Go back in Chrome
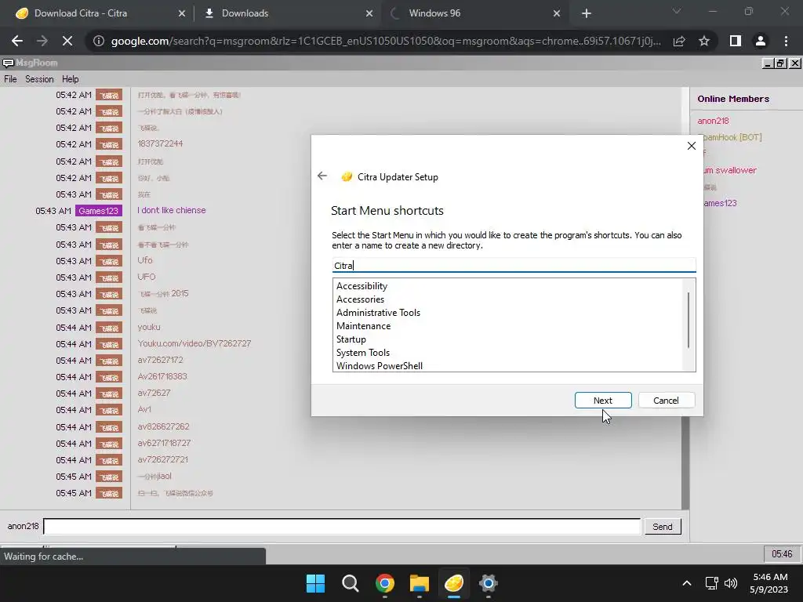The width and height of the screenshot is (803, 602). tap(17, 41)
